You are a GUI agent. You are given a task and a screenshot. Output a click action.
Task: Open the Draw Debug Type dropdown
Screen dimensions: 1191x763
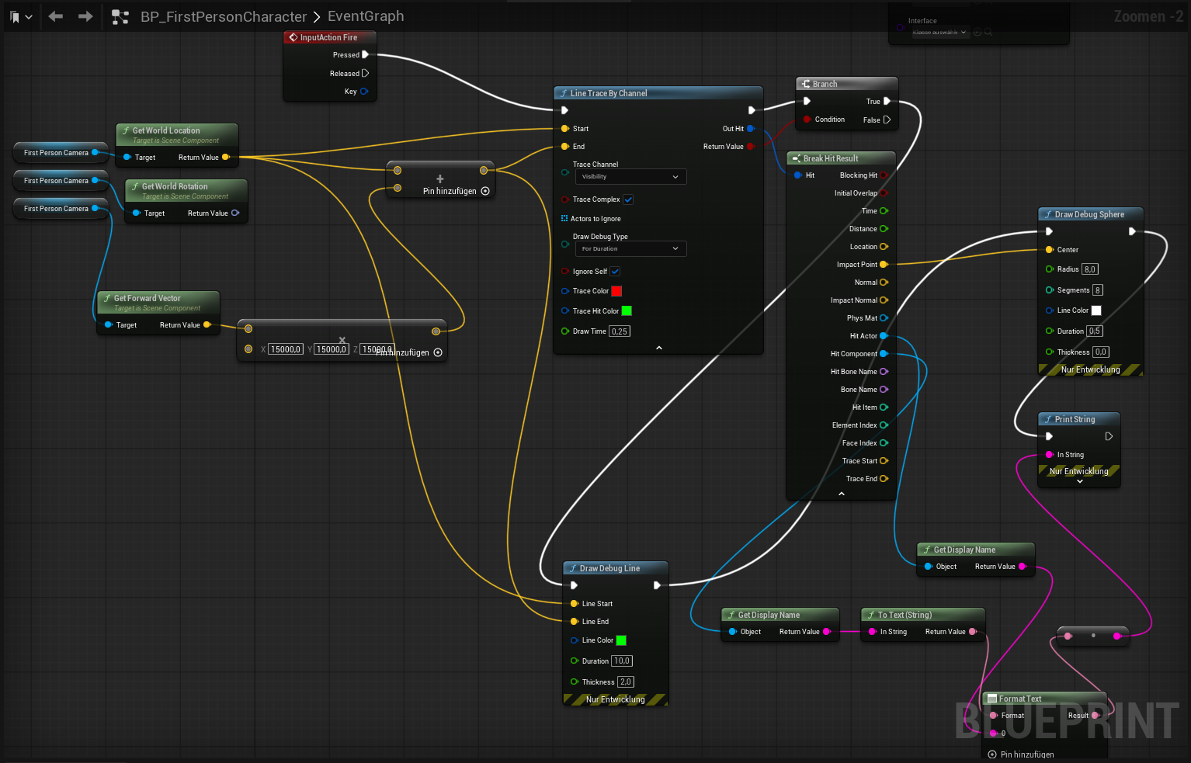630,249
